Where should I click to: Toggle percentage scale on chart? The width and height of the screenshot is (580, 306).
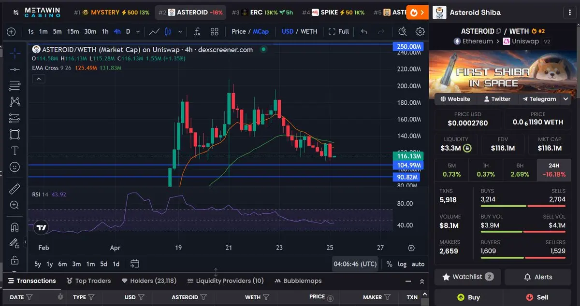click(390, 264)
